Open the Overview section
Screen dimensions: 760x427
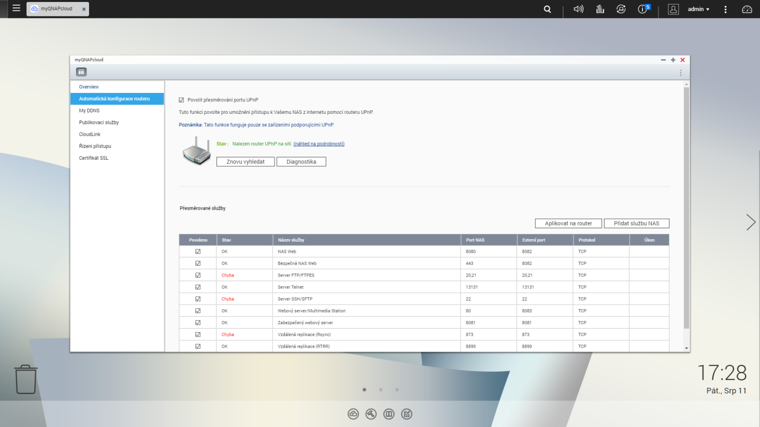click(117, 87)
